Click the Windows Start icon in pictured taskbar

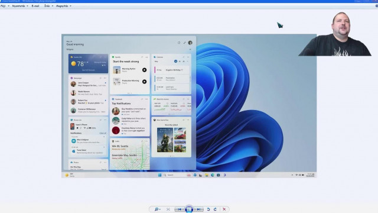point(159,175)
